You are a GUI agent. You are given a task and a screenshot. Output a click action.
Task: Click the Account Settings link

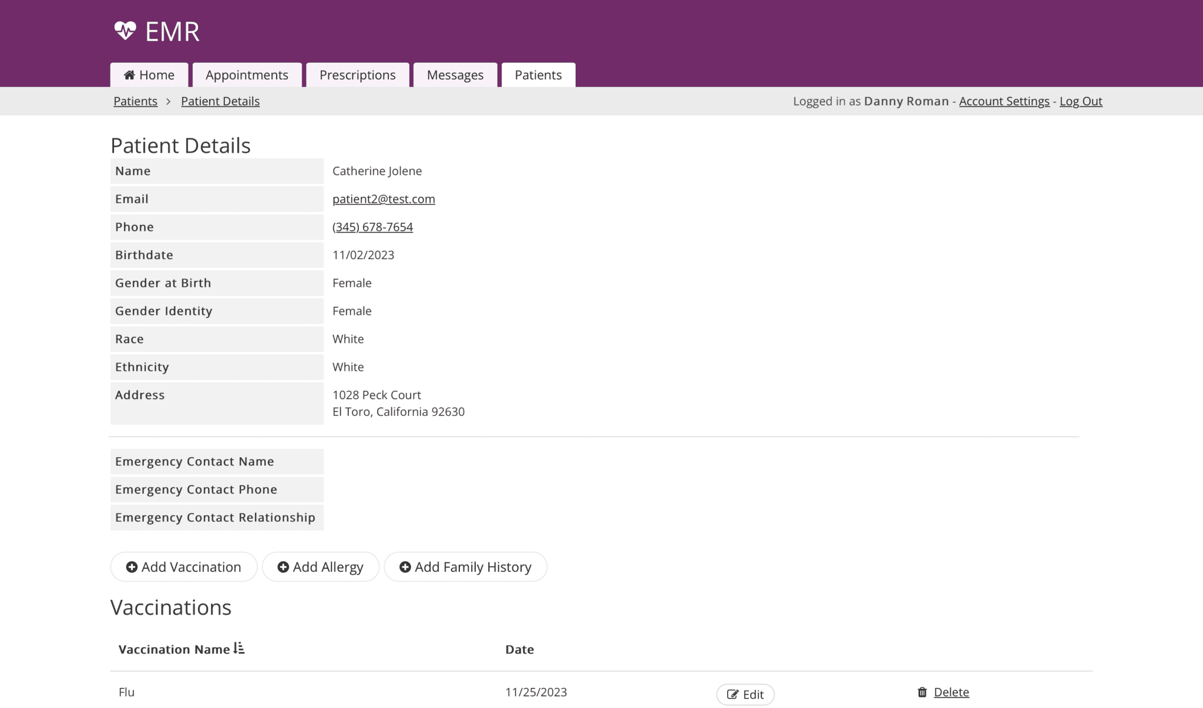click(1004, 101)
